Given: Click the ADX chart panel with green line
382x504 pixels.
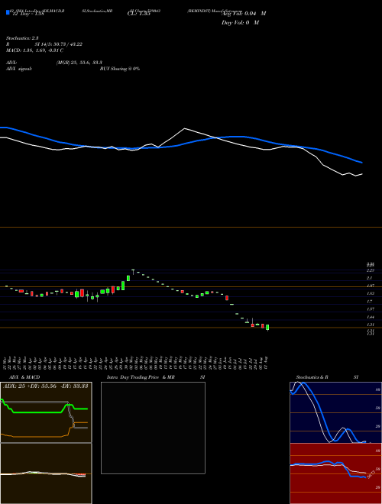Looking at the screenshot, I should pos(46,412).
